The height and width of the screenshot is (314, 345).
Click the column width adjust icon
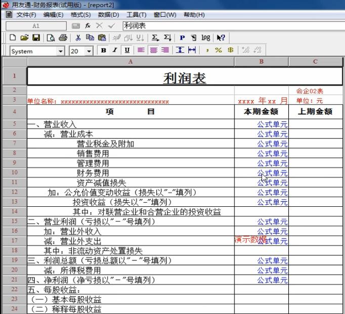192,50
